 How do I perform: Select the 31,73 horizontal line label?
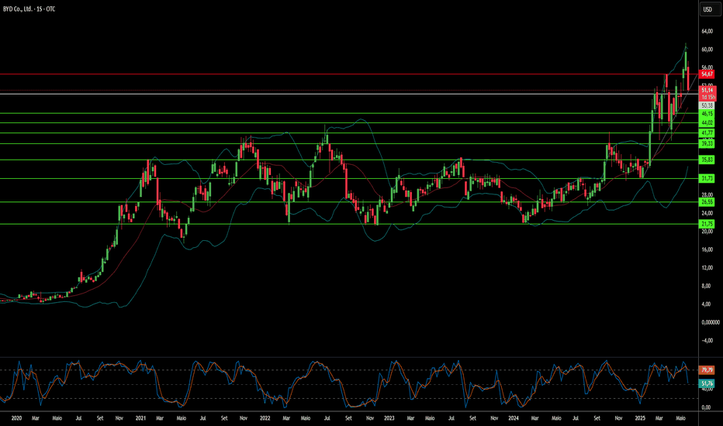tap(707, 178)
